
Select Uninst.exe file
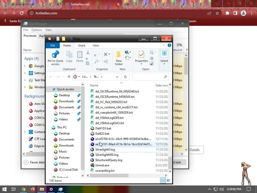tap(102, 165)
